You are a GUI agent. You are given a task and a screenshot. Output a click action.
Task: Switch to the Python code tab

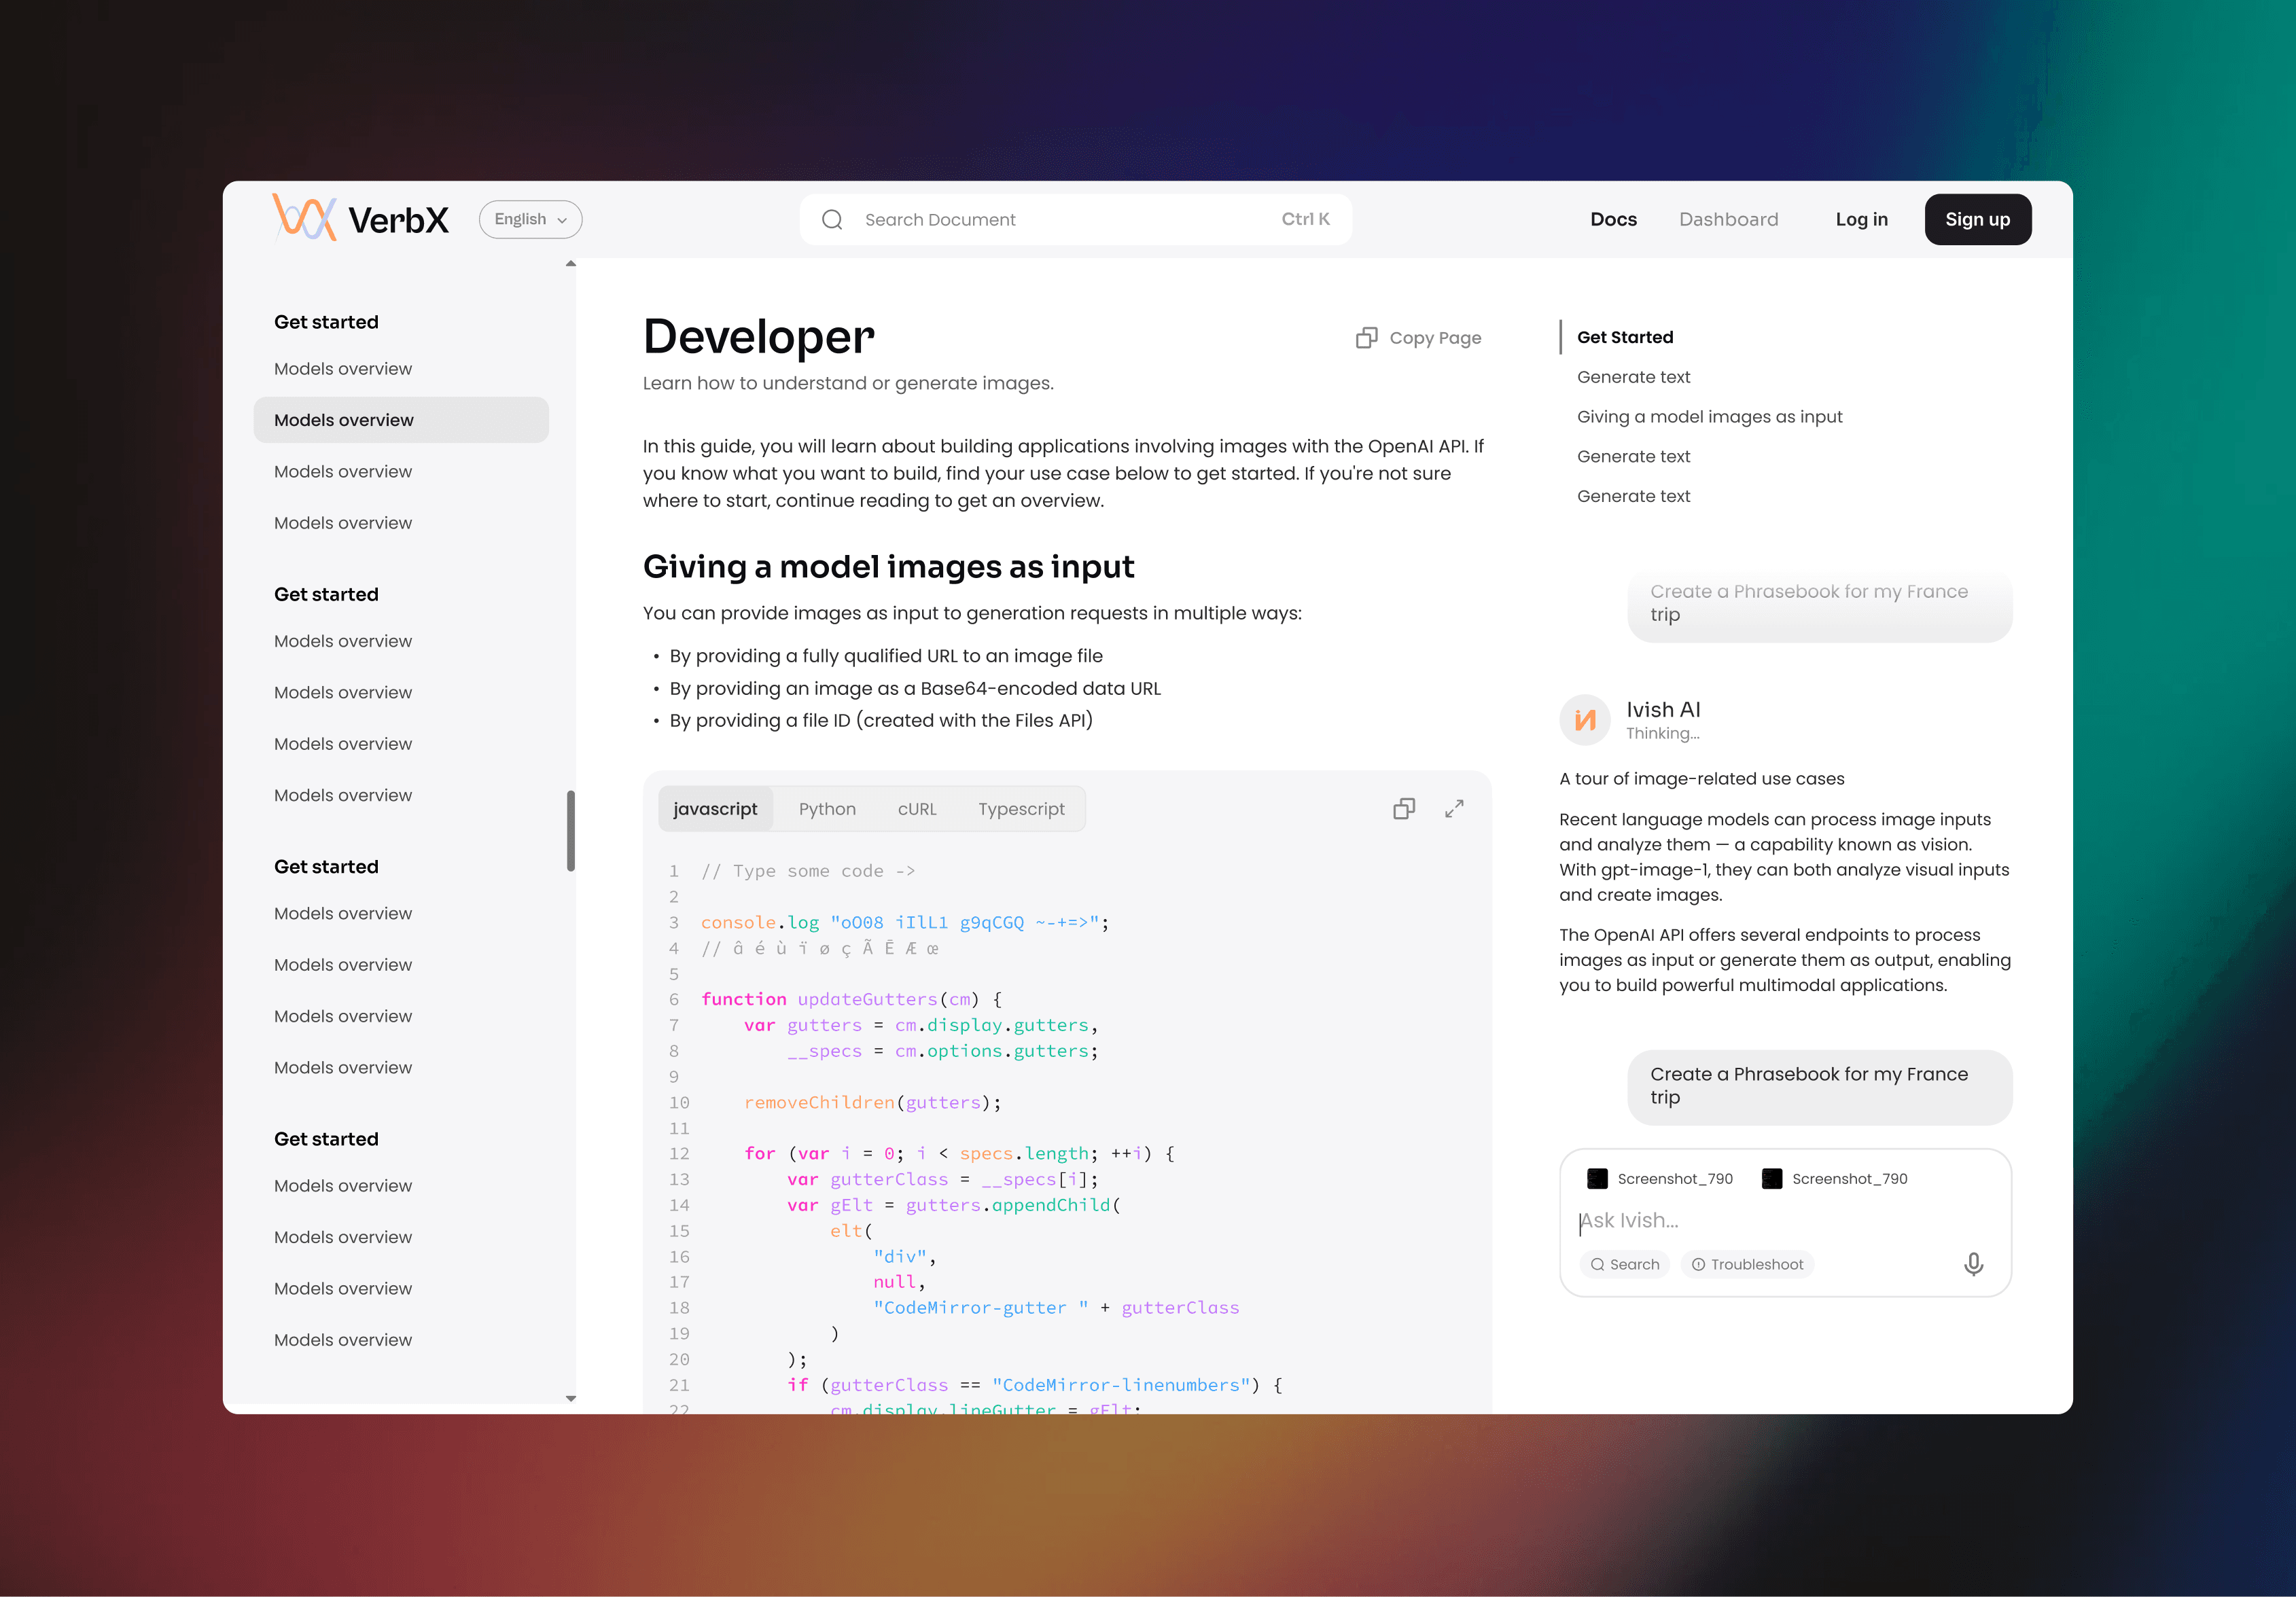coord(827,809)
